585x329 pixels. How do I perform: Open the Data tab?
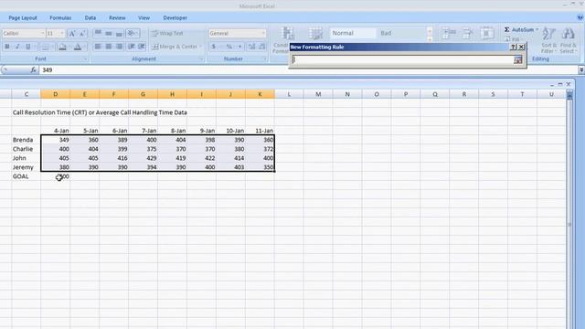point(90,18)
